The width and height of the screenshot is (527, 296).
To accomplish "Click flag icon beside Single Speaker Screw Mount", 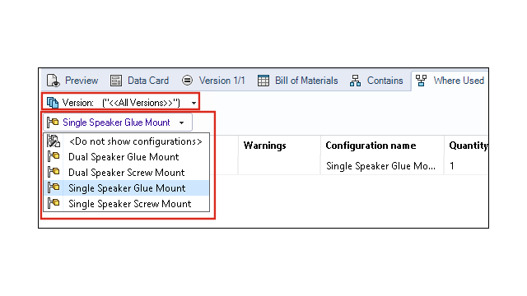I will tap(54, 203).
